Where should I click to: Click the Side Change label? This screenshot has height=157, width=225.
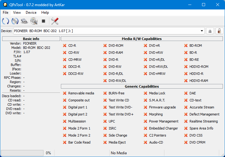coord(118,135)
